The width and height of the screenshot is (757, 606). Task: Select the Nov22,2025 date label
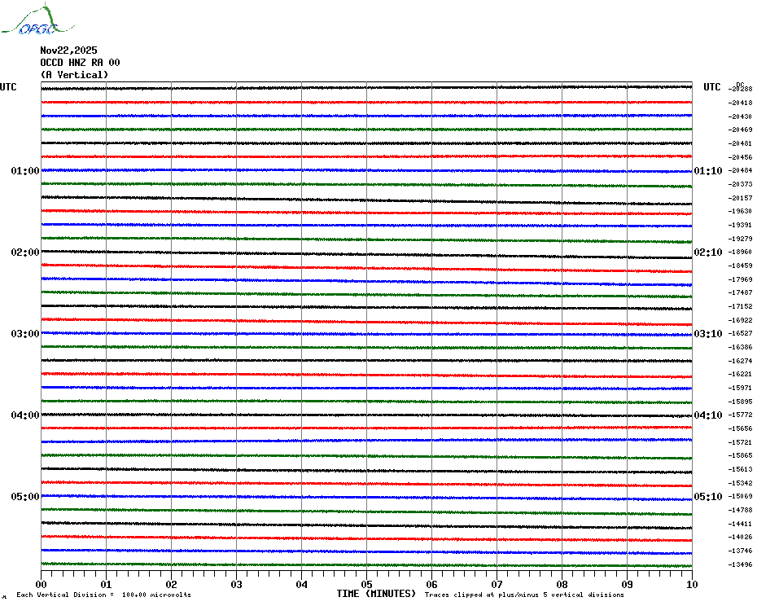[x=68, y=50]
